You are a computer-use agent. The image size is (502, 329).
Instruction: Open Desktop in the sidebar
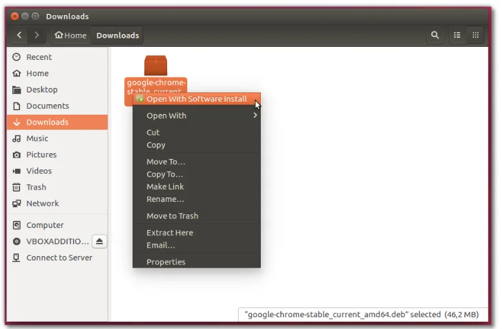57,90
